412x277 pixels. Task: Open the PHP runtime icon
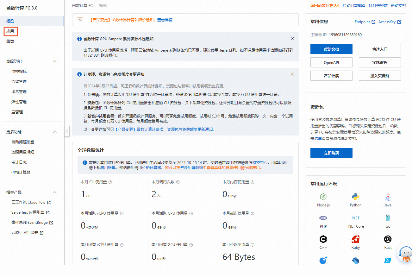pos(323,218)
